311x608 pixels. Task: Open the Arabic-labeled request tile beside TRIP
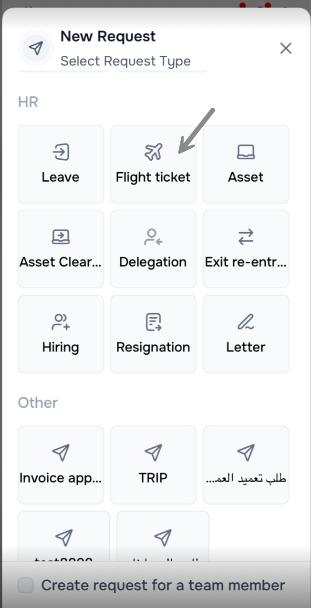click(246, 464)
